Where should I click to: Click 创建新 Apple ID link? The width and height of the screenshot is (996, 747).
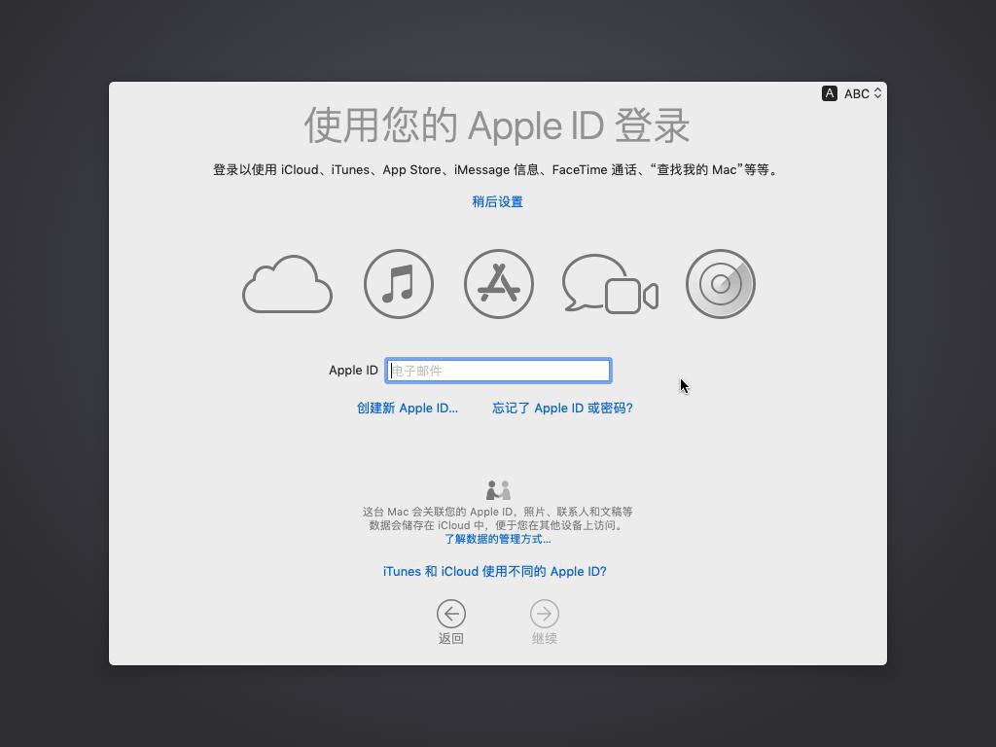(408, 408)
